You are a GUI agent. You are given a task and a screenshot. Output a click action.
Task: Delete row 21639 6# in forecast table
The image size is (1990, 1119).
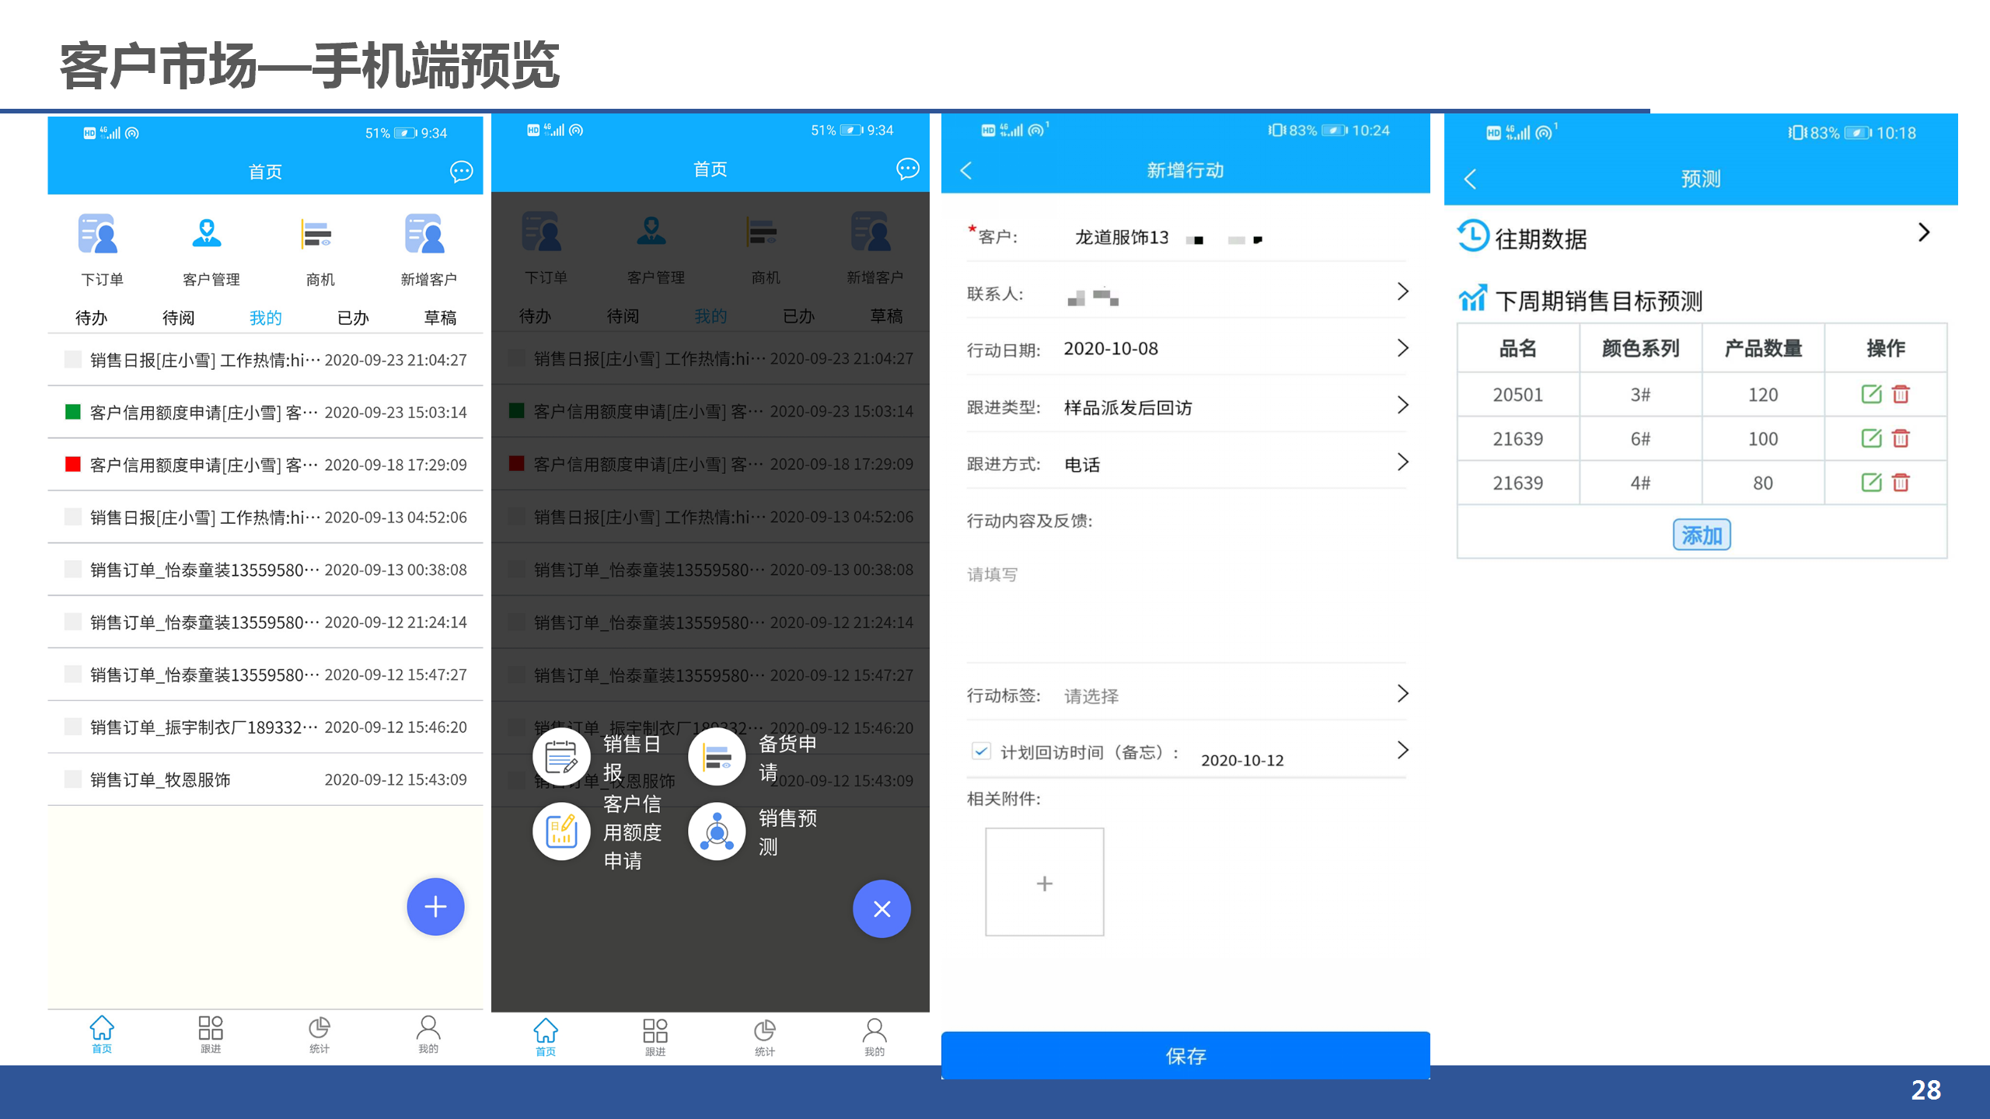pos(1901,438)
